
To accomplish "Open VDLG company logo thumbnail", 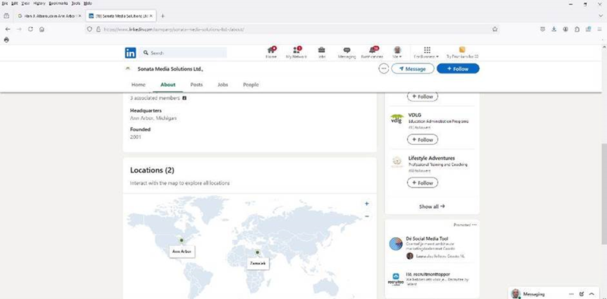I will point(397,118).
